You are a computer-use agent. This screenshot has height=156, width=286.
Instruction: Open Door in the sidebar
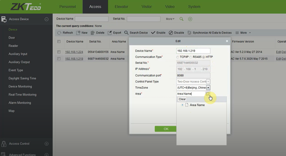12,38
